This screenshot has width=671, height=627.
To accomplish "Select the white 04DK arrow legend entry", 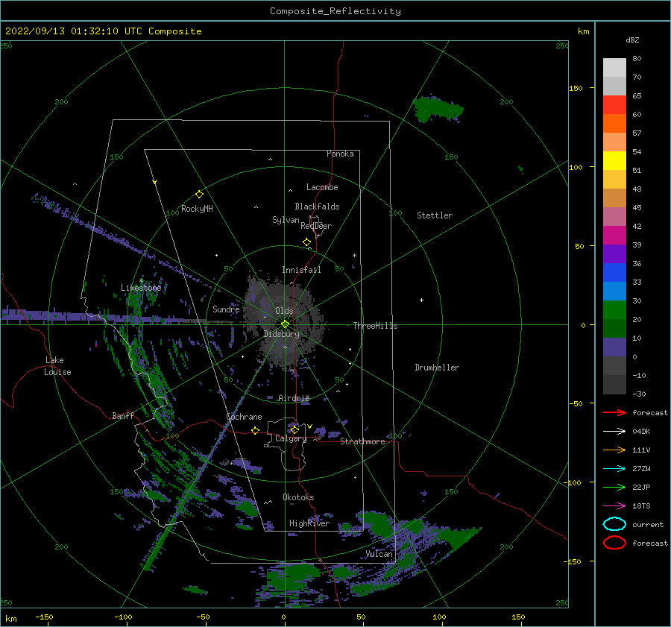I will pos(614,432).
